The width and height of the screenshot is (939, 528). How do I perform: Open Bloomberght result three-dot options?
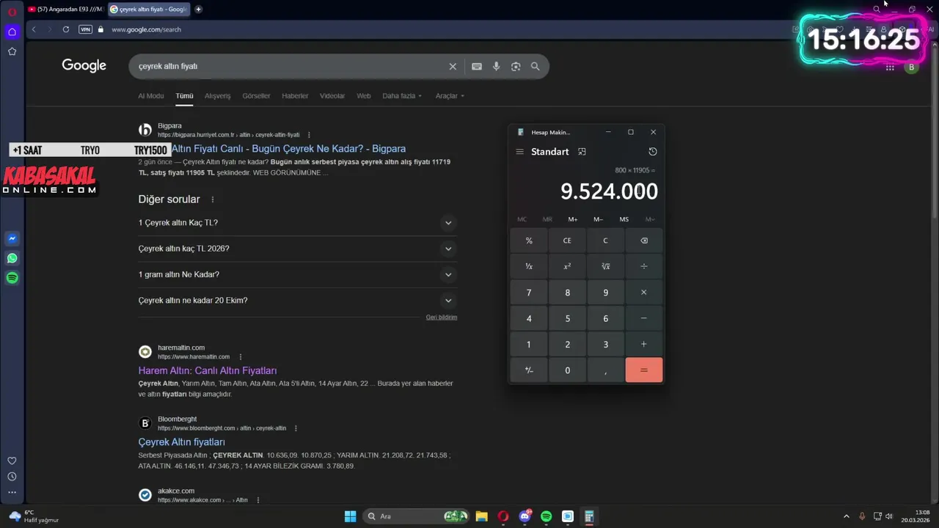pos(296,428)
